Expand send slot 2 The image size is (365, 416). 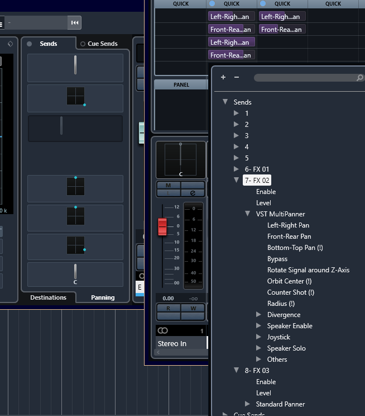point(236,124)
